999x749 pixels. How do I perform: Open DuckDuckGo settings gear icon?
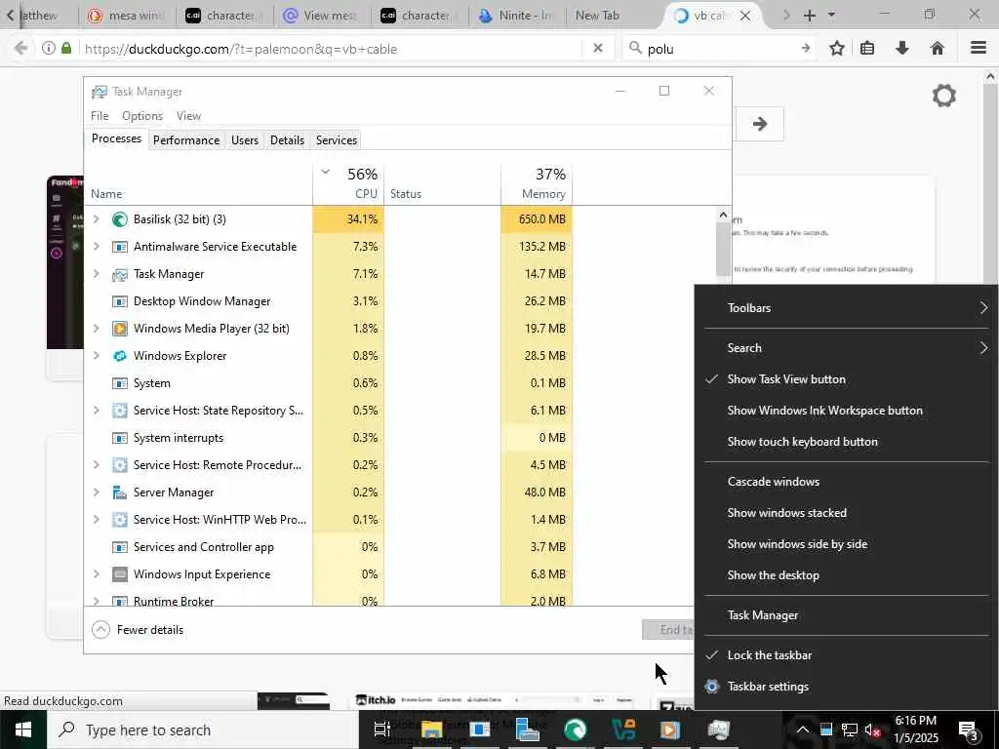point(944,97)
